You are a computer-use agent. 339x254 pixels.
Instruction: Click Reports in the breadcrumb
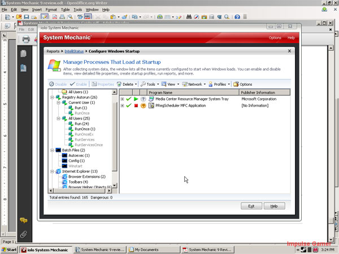(x=53, y=51)
